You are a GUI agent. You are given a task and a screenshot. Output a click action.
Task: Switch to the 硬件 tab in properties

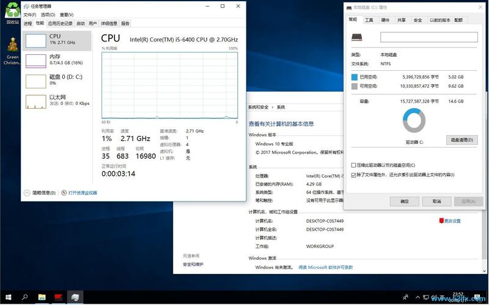[x=386, y=20]
